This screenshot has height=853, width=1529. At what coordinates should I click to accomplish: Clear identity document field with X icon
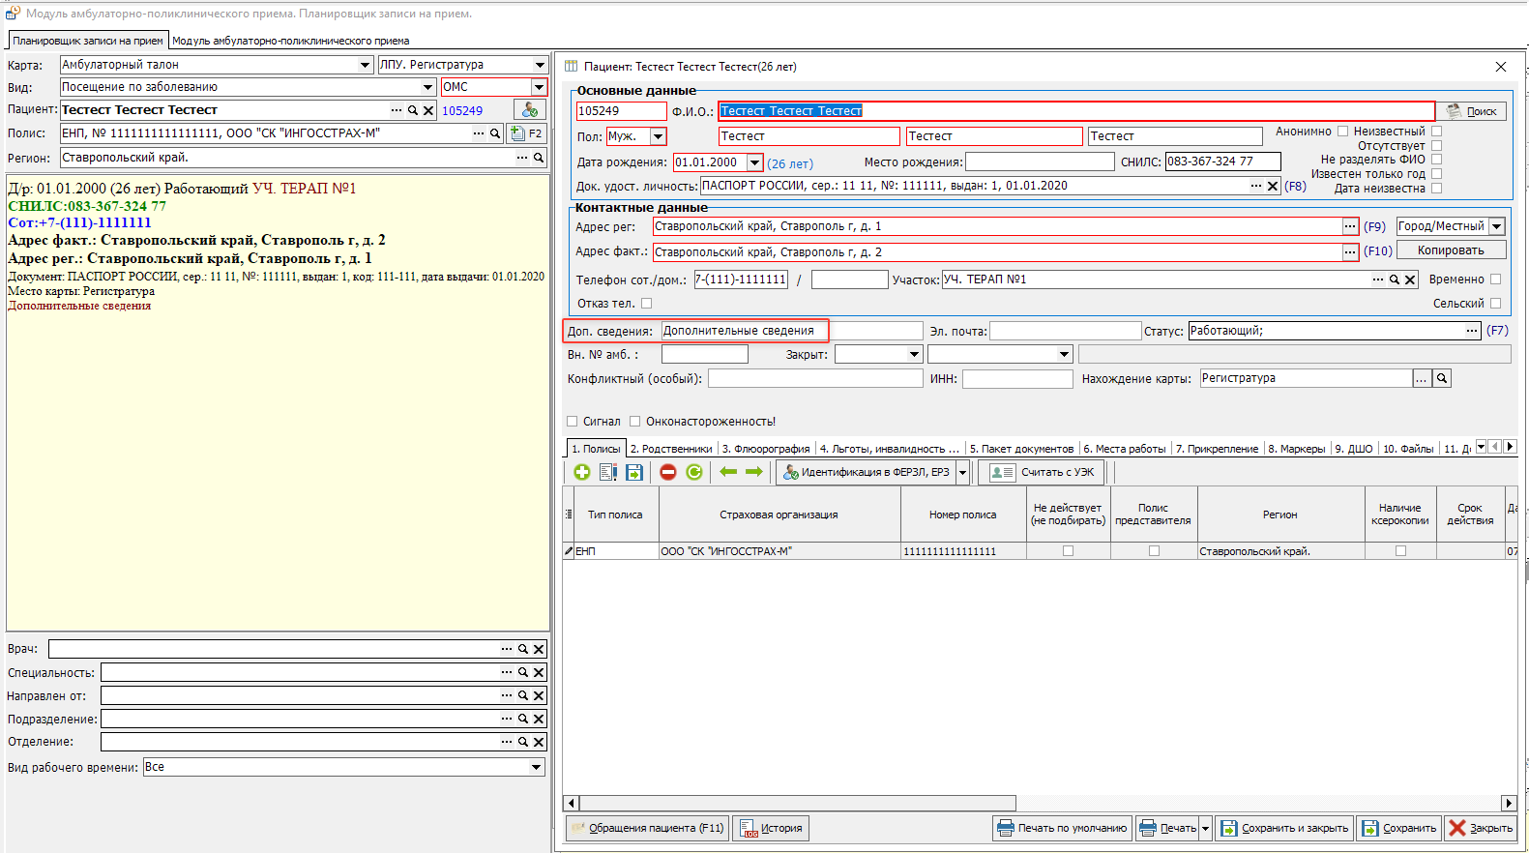pyautogui.click(x=1273, y=186)
